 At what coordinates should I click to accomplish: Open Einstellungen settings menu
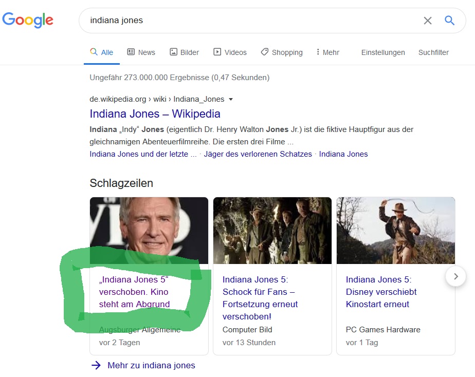point(383,52)
